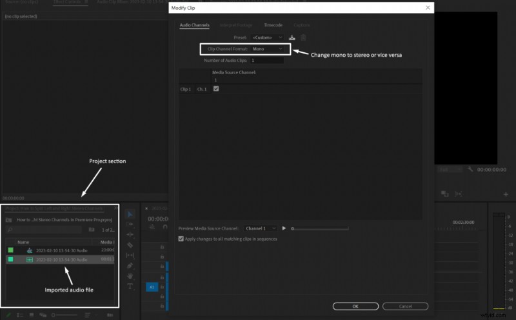Select the Type tool
Image resolution: width=516 pixels, height=320 pixels.
coord(130,286)
